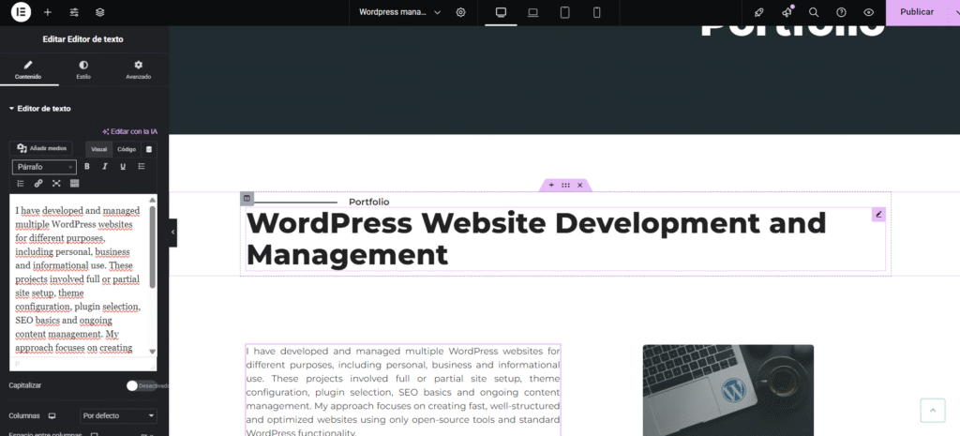960x436 pixels.
Task: Preview changes with the eye icon
Action: click(868, 12)
